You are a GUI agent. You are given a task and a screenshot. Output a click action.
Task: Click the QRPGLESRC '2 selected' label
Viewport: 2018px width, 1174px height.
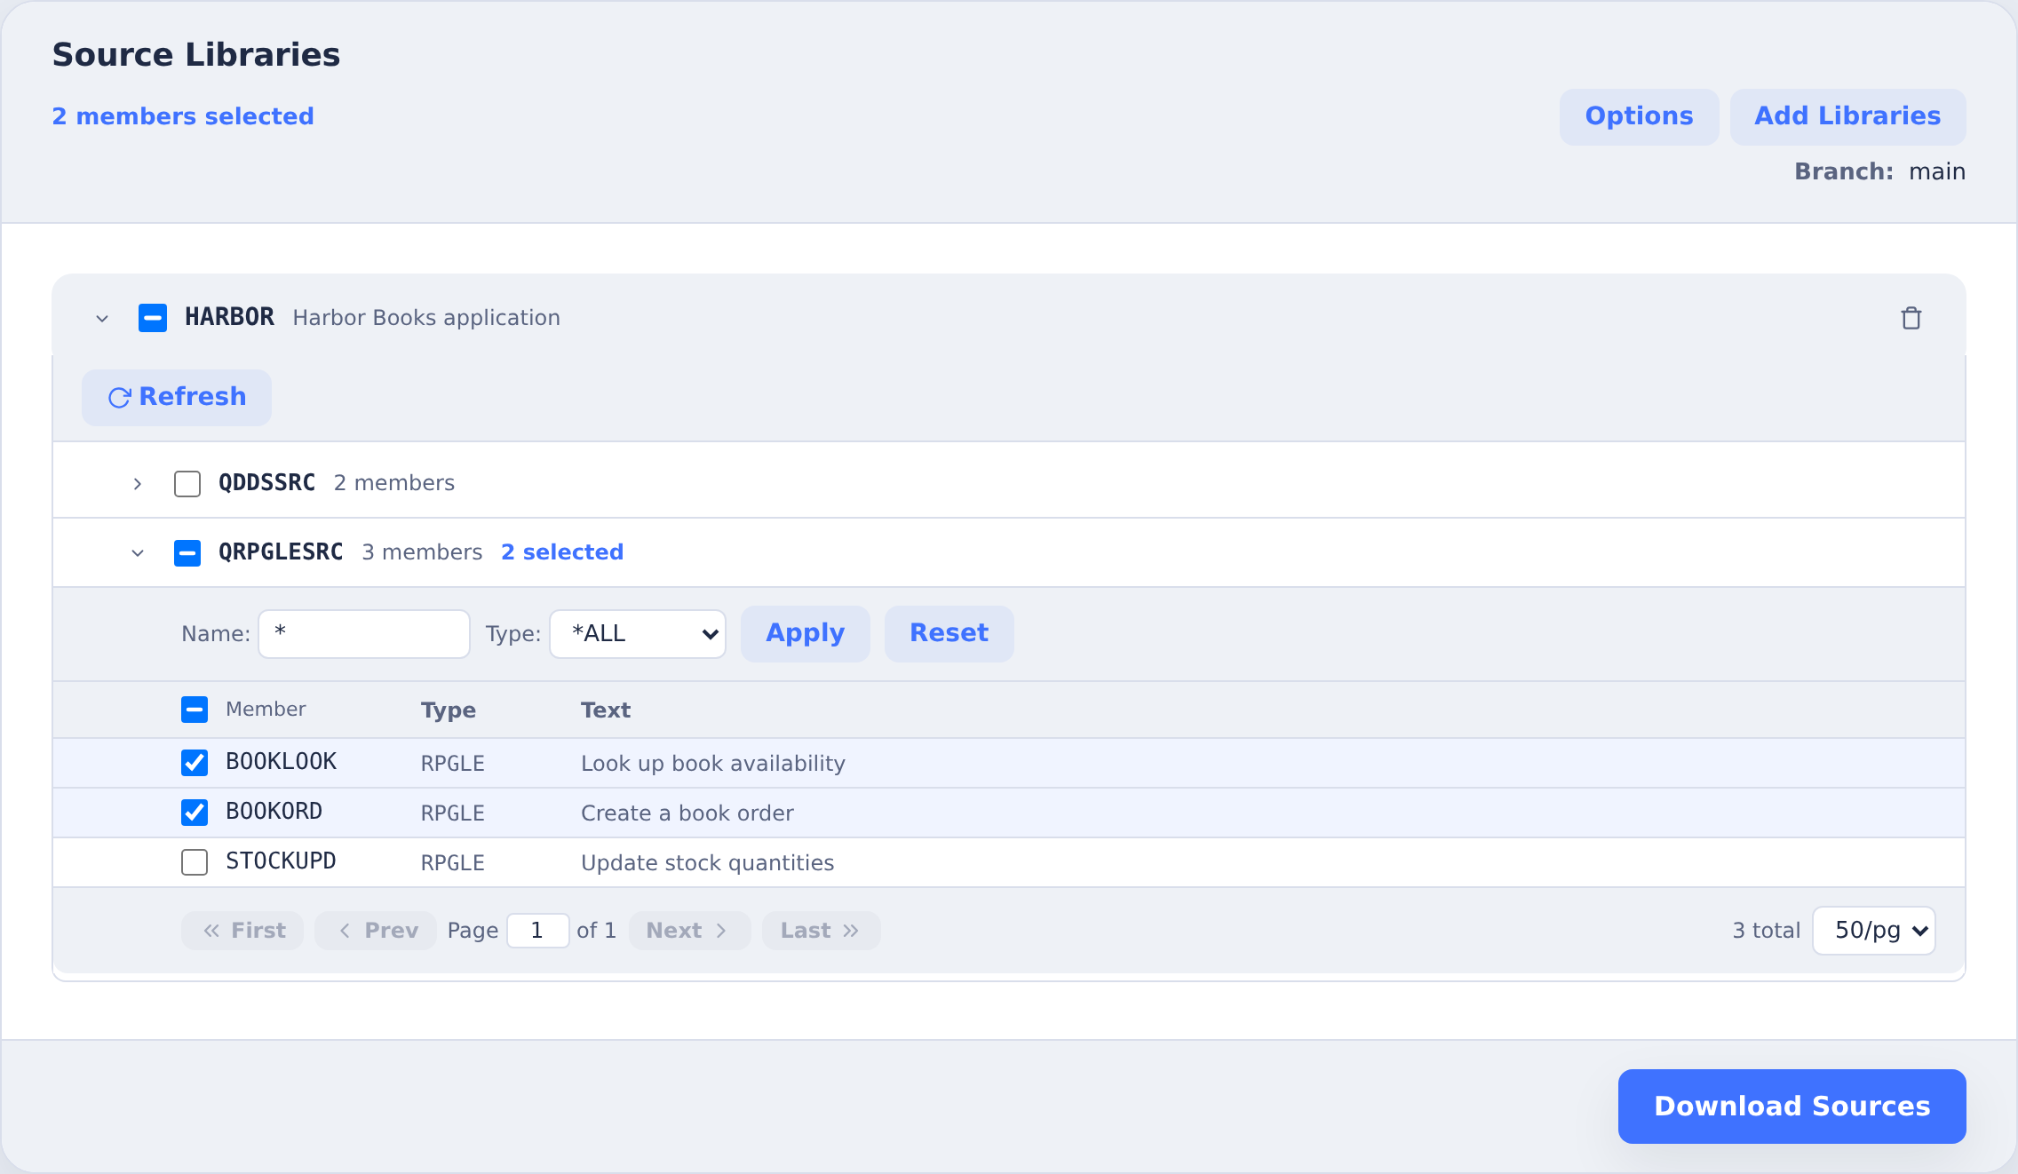[562, 552]
